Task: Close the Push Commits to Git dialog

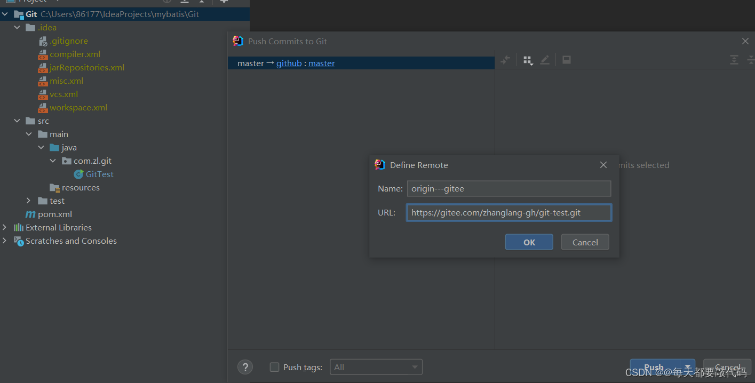Action: [745, 41]
